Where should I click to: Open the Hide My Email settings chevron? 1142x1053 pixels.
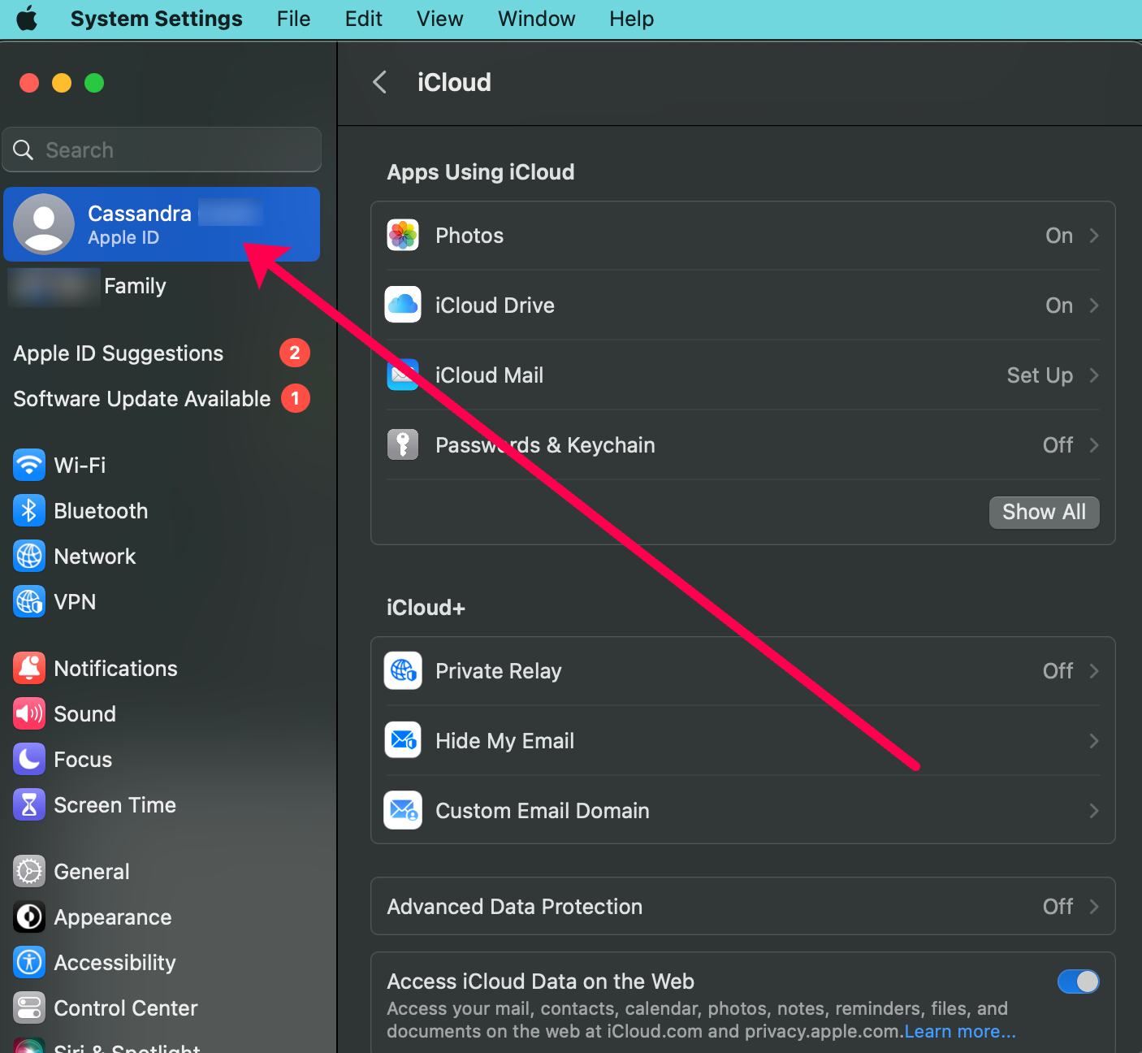pos(1094,740)
